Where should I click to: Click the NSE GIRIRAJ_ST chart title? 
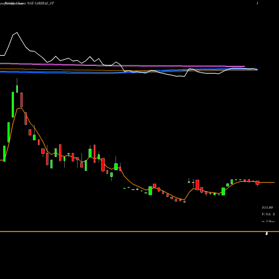click(41, 3)
